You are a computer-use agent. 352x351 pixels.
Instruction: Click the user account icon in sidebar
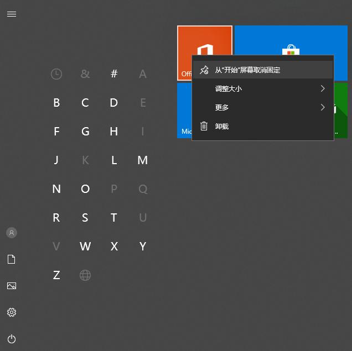pos(11,233)
